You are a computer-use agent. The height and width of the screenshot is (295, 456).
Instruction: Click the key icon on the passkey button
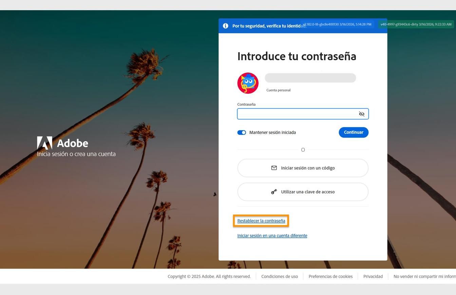[x=274, y=191]
